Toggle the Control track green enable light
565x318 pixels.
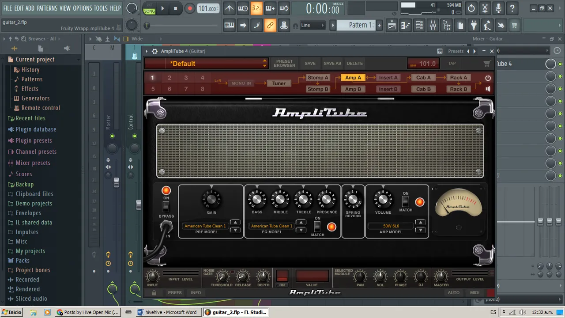pos(135,136)
